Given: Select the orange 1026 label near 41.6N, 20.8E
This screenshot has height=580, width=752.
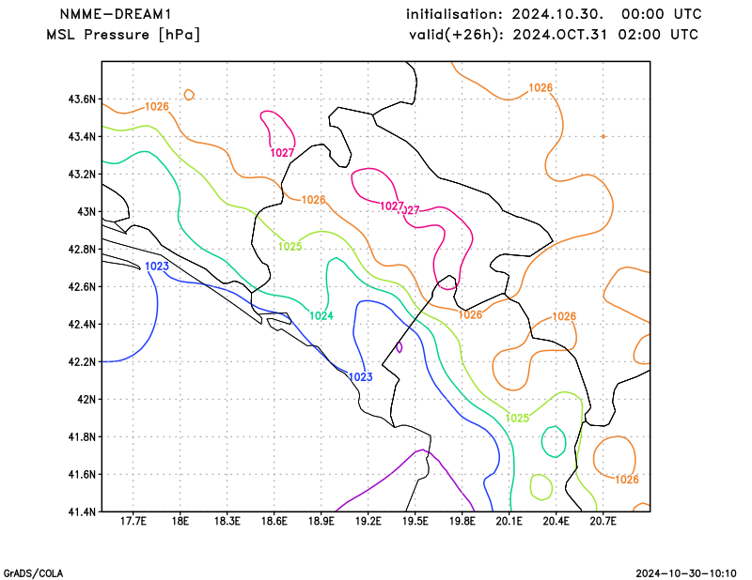Looking at the screenshot, I should (627, 480).
